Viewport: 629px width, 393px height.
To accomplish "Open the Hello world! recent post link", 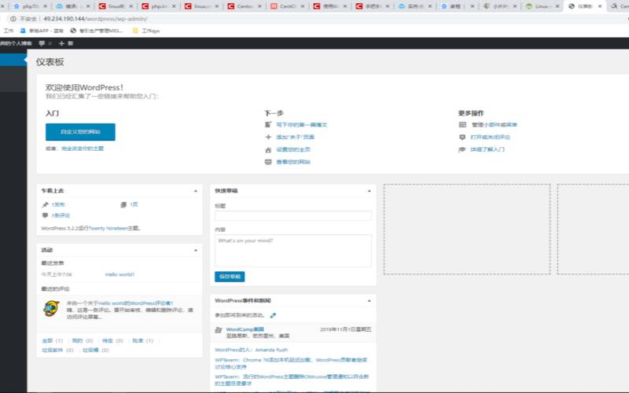I will click(x=120, y=274).
